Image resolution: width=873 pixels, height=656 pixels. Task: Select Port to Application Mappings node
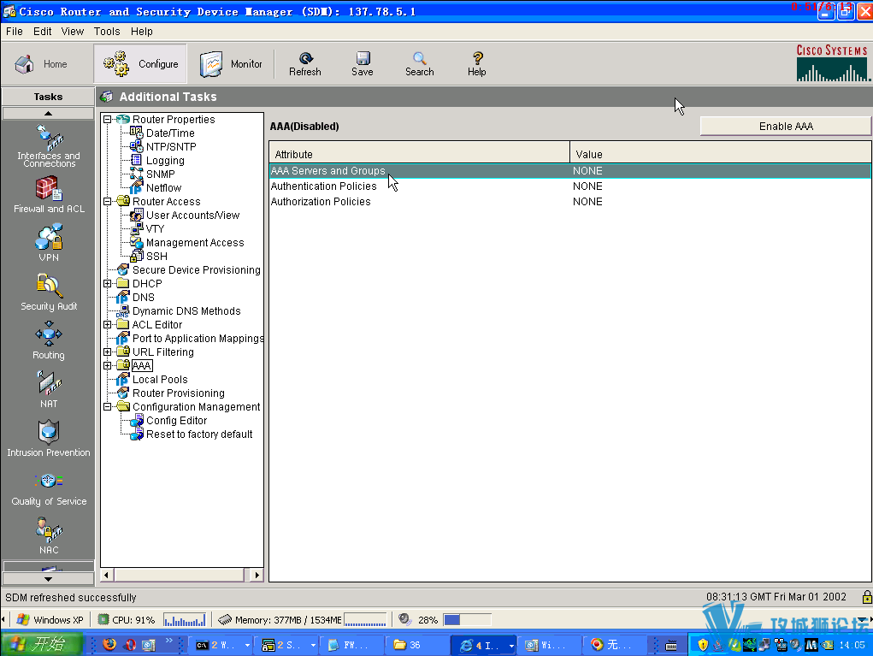(198, 339)
